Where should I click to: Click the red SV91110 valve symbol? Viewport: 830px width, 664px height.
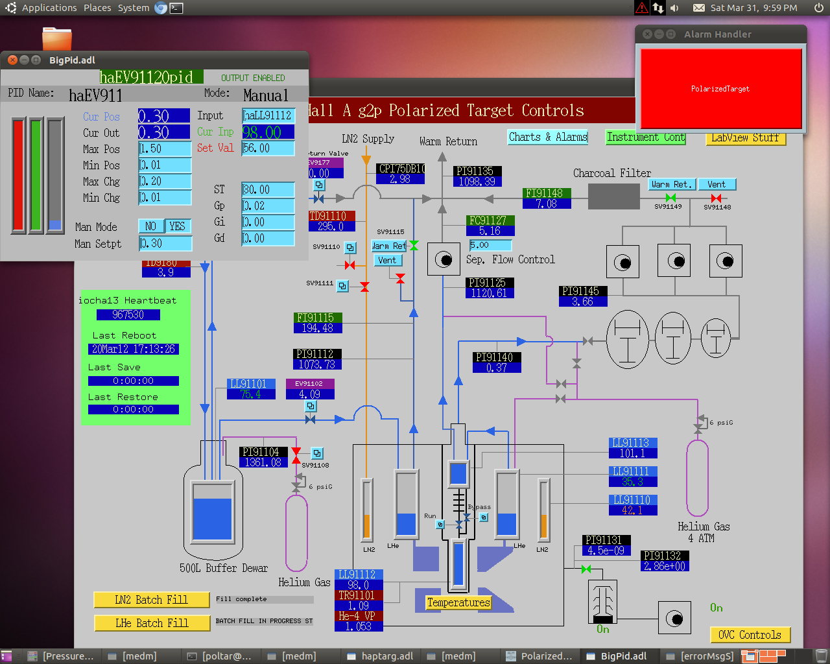coord(350,265)
